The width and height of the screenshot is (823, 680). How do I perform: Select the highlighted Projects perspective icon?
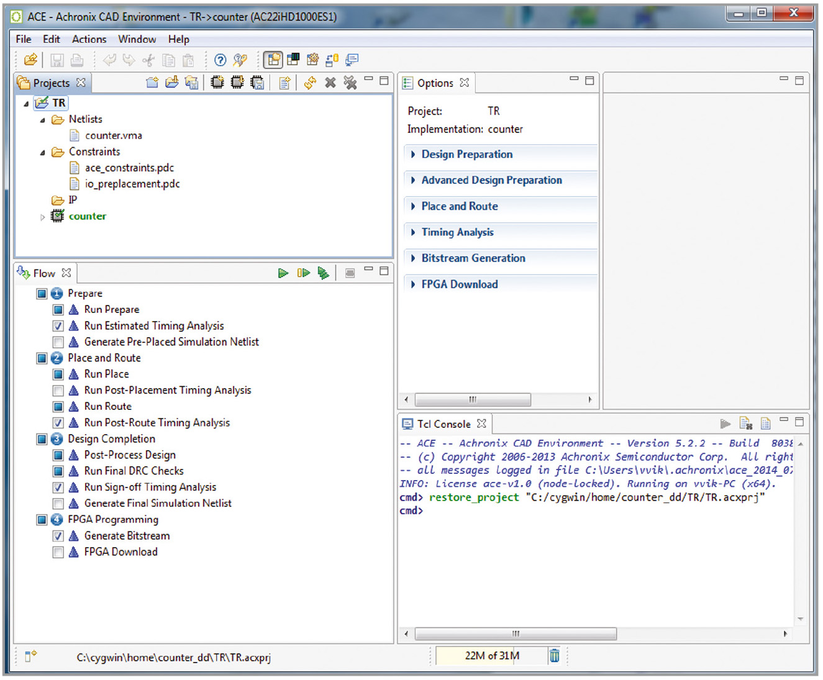point(273,60)
